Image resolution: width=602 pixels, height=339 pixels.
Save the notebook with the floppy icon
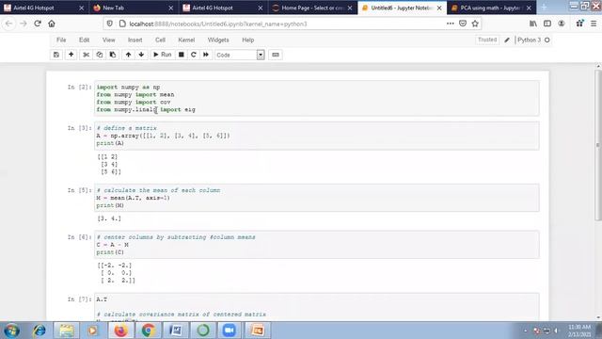tap(56, 55)
